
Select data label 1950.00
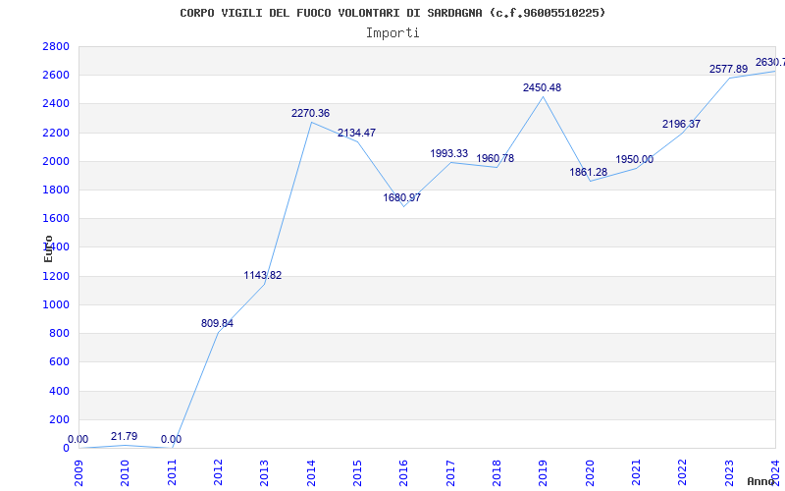click(x=634, y=160)
